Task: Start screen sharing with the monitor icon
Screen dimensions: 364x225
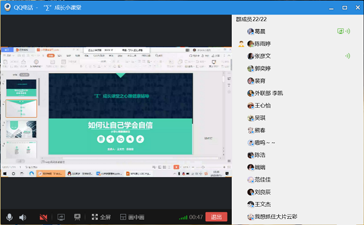Action: (x=61, y=217)
